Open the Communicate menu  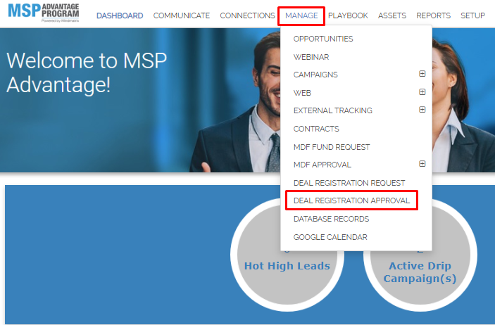click(182, 15)
